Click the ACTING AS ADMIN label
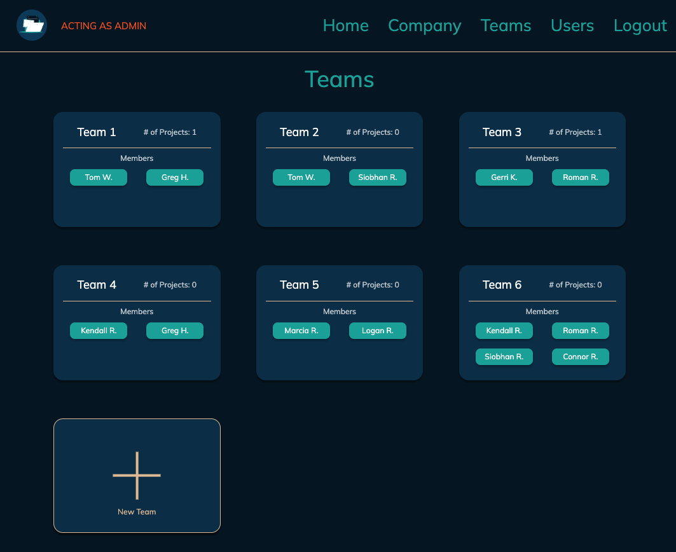This screenshot has width=676, height=552. point(104,25)
